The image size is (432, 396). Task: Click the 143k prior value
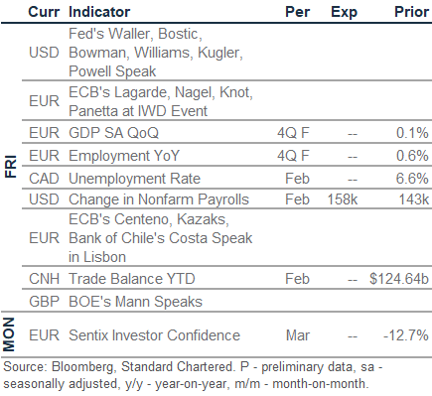coord(413,199)
